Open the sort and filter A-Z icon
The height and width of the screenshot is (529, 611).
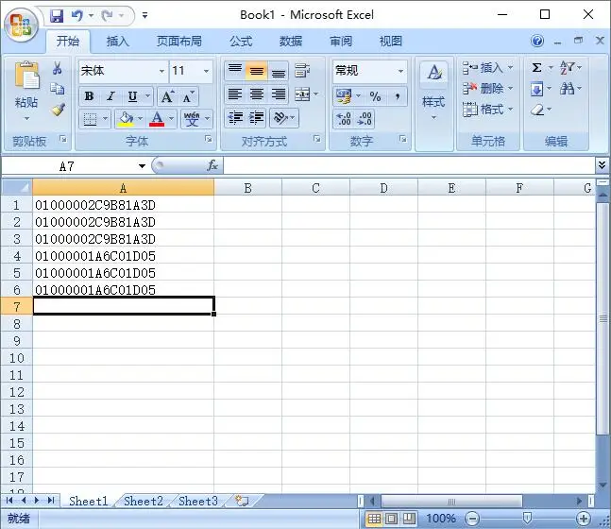pyautogui.click(x=567, y=68)
